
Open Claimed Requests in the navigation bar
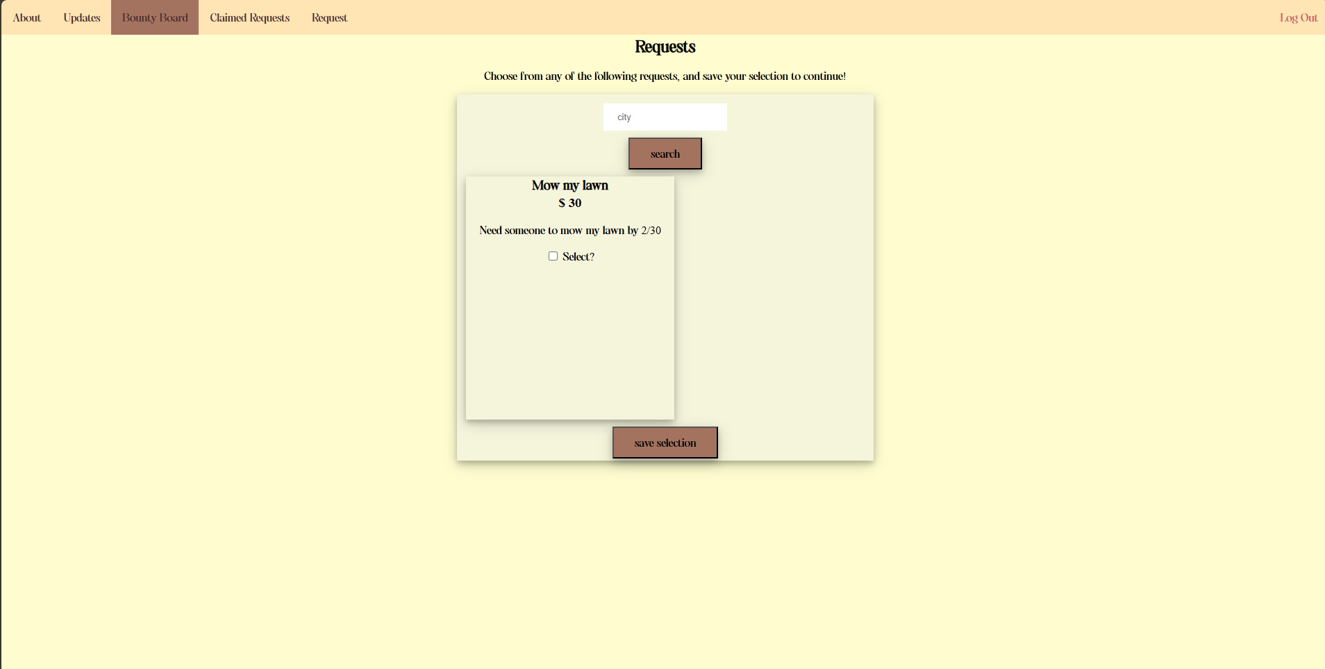249,17
